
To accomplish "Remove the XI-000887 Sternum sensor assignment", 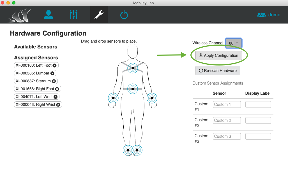I will pyautogui.click(x=54, y=81).
